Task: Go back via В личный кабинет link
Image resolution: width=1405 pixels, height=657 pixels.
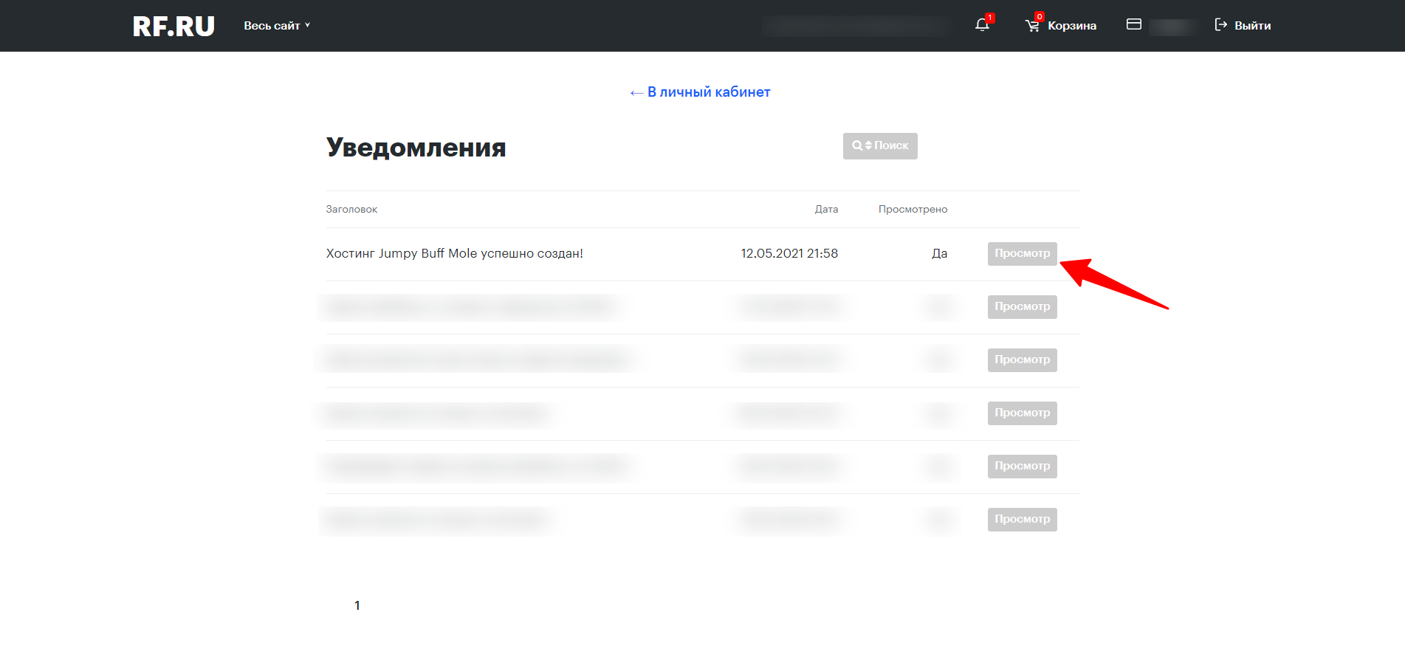Action: 700,92
